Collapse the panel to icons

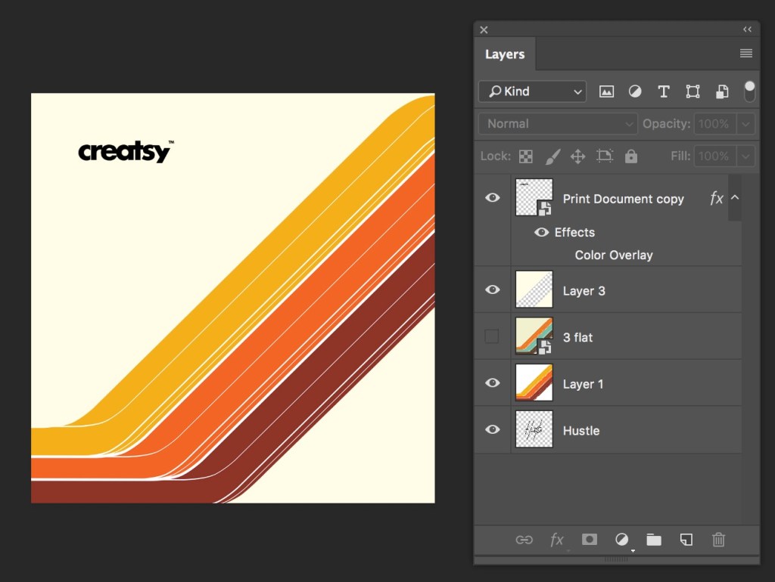pyautogui.click(x=748, y=29)
